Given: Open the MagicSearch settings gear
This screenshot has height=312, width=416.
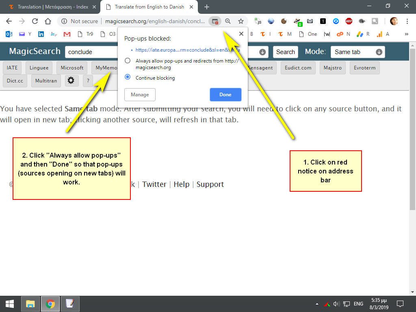Looking at the screenshot, I should (71, 80).
